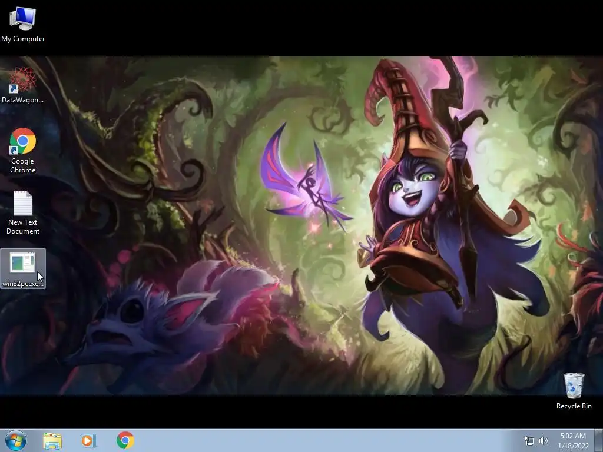The height and width of the screenshot is (452, 603).
Task: Select the DataWagon desktop shortcut
Action: pos(23,85)
